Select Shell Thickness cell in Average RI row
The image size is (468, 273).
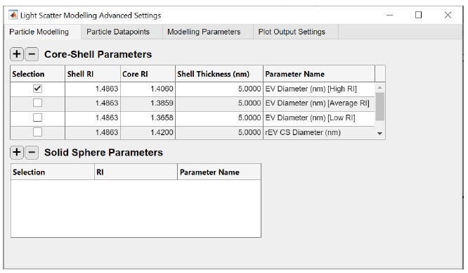219,103
